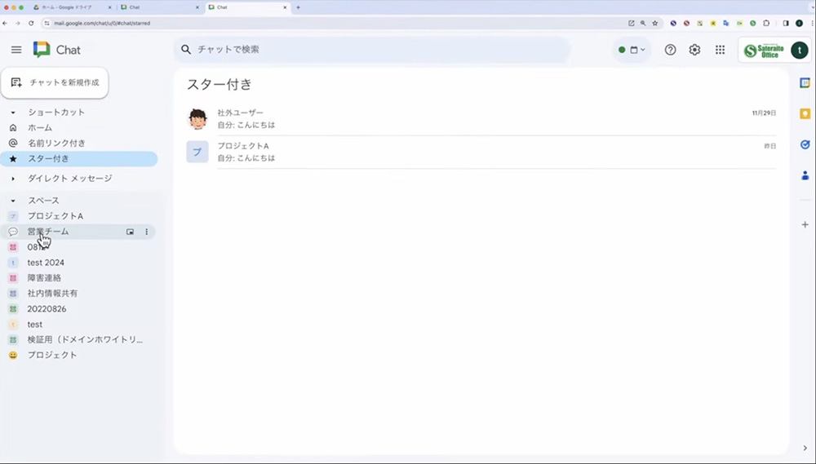Open settings gear icon
Image resolution: width=816 pixels, height=464 pixels.
tap(694, 50)
